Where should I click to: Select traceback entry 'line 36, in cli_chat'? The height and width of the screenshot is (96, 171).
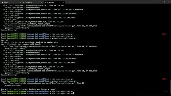[x=50, y=71]
